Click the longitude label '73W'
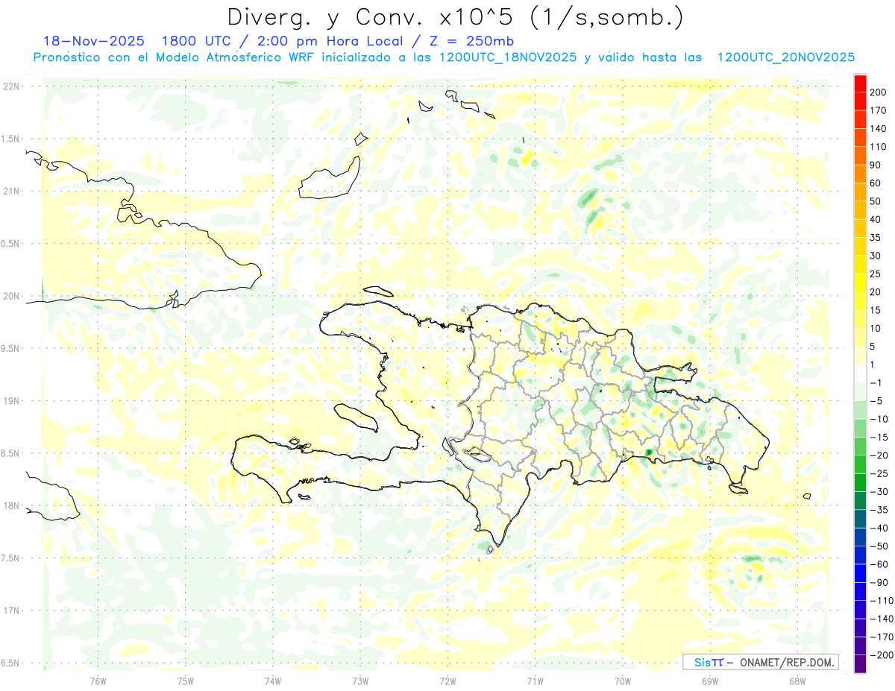Screen dimensions: 895x691 tap(360, 681)
